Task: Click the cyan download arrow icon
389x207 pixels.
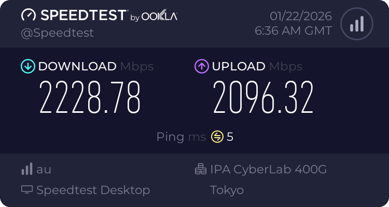Action: point(27,66)
